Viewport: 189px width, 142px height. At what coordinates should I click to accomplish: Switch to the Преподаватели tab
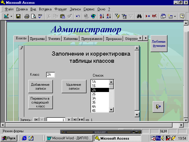[92, 39]
